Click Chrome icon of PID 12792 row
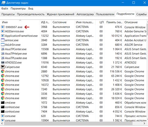 (x=3, y=76)
